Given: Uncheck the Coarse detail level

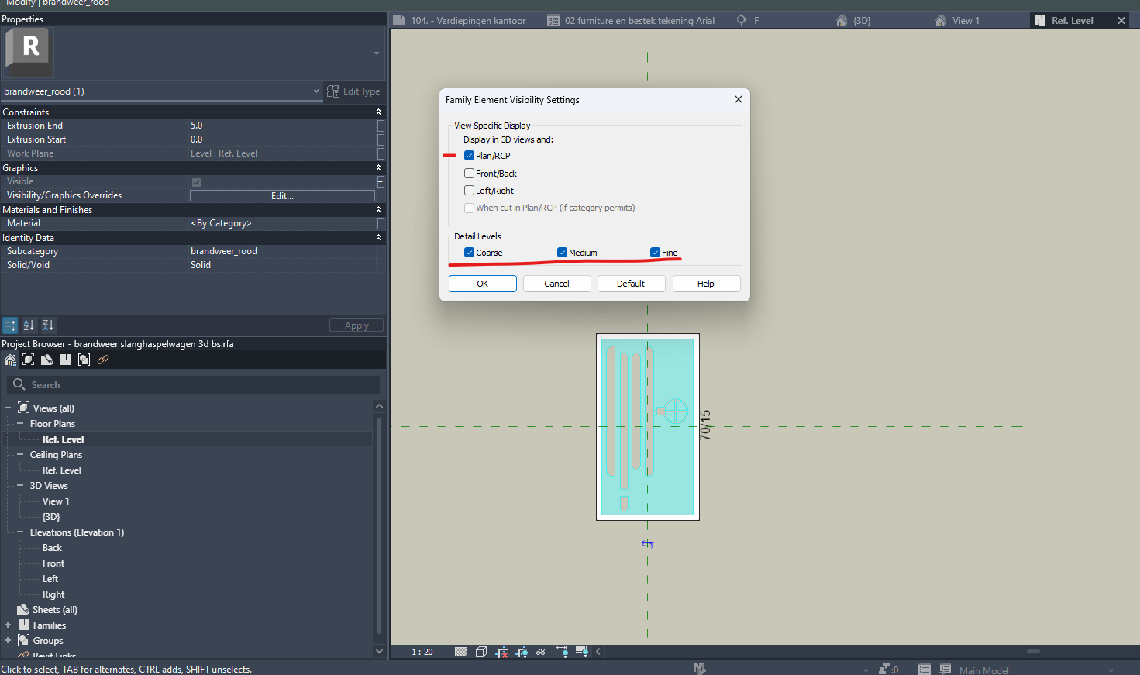Looking at the screenshot, I should point(469,253).
